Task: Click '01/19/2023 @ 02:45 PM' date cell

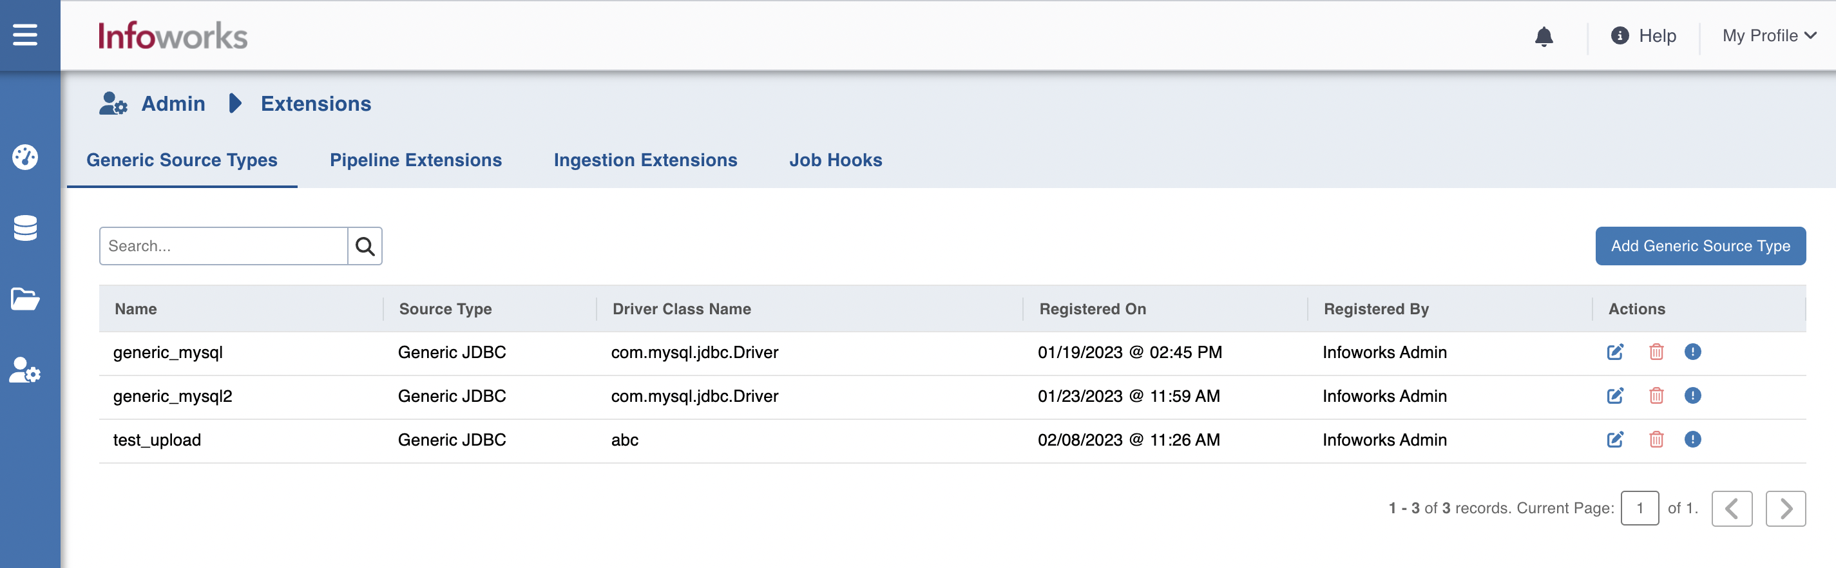Action: click(1130, 352)
